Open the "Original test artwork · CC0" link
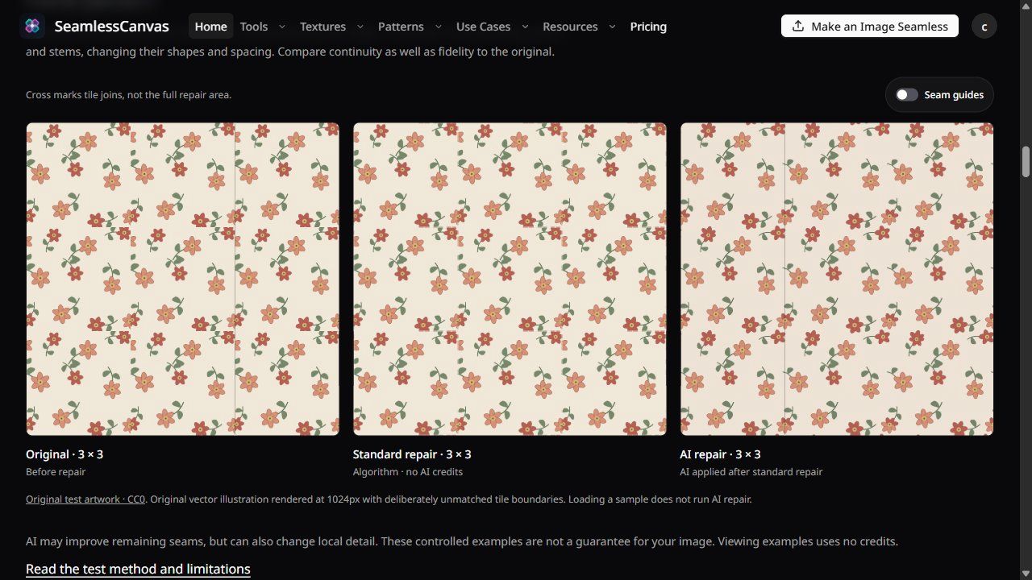The height and width of the screenshot is (580, 1032). [85, 499]
